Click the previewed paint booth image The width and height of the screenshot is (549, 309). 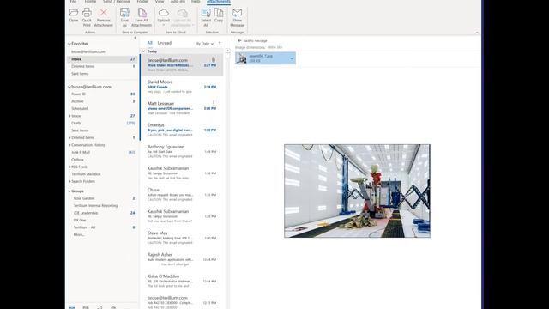[357, 191]
